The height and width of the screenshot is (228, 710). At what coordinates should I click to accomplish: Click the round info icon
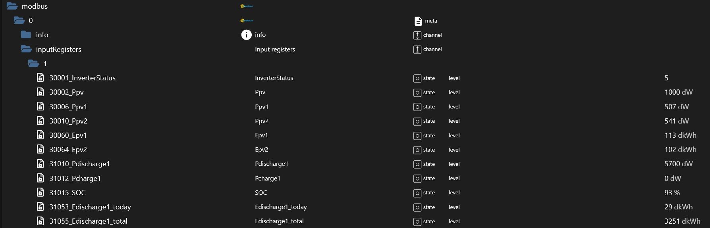point(246,35)
